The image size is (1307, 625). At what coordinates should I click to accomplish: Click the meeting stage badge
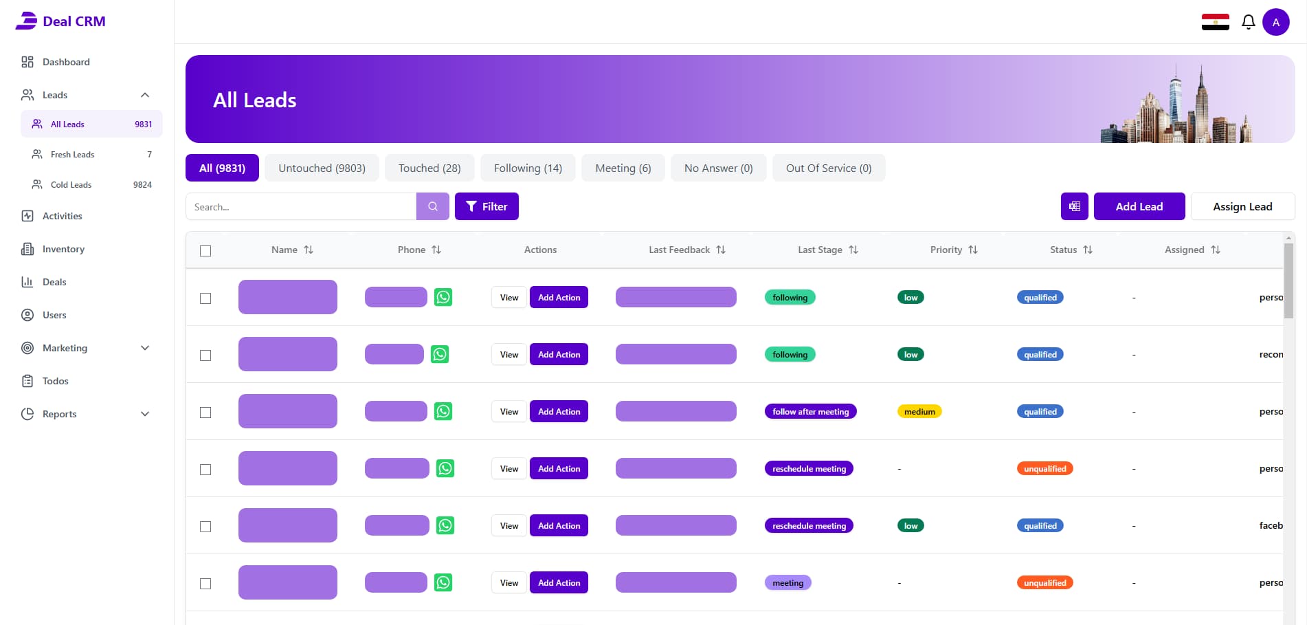tap(787, 582)
